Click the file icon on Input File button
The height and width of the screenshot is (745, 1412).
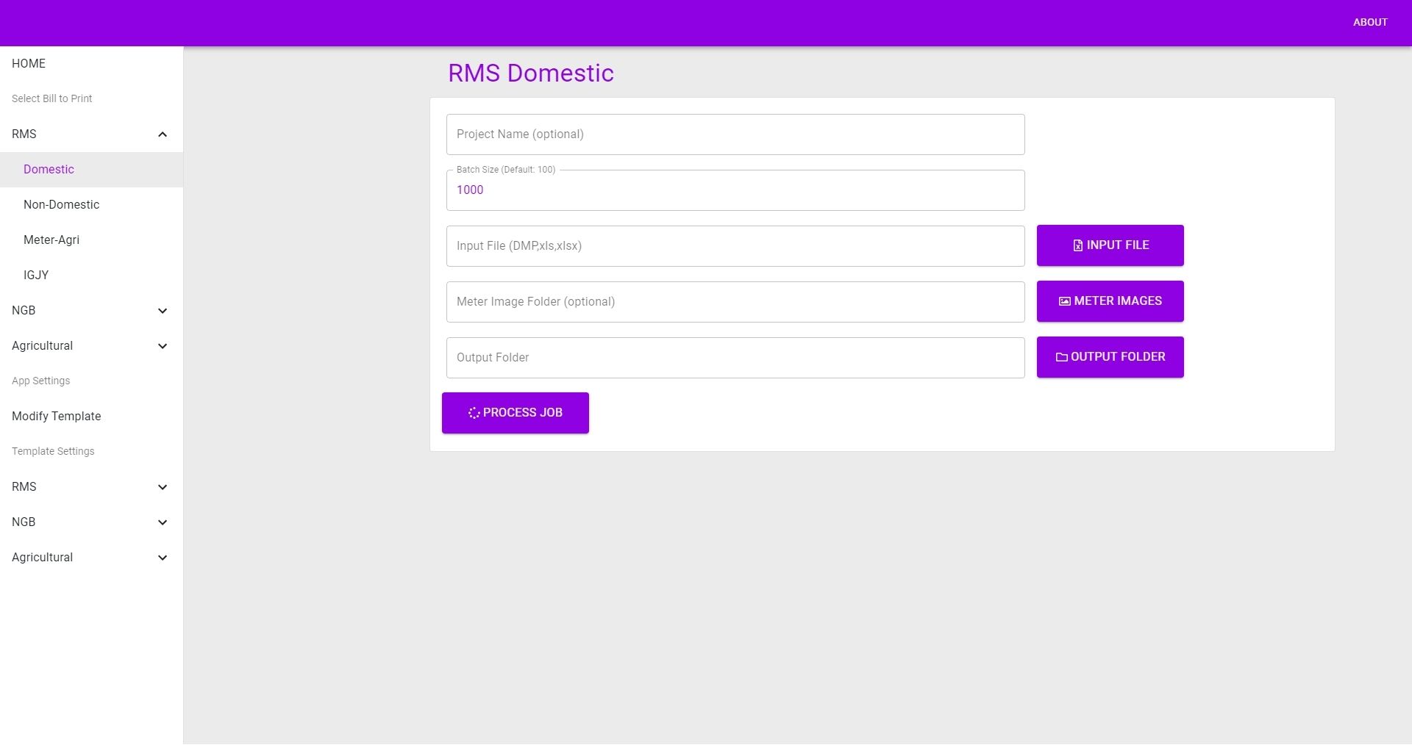click(x=1077, y=245)
